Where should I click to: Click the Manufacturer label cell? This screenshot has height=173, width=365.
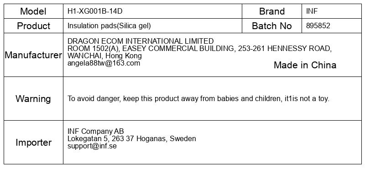(x=33, y=55)
